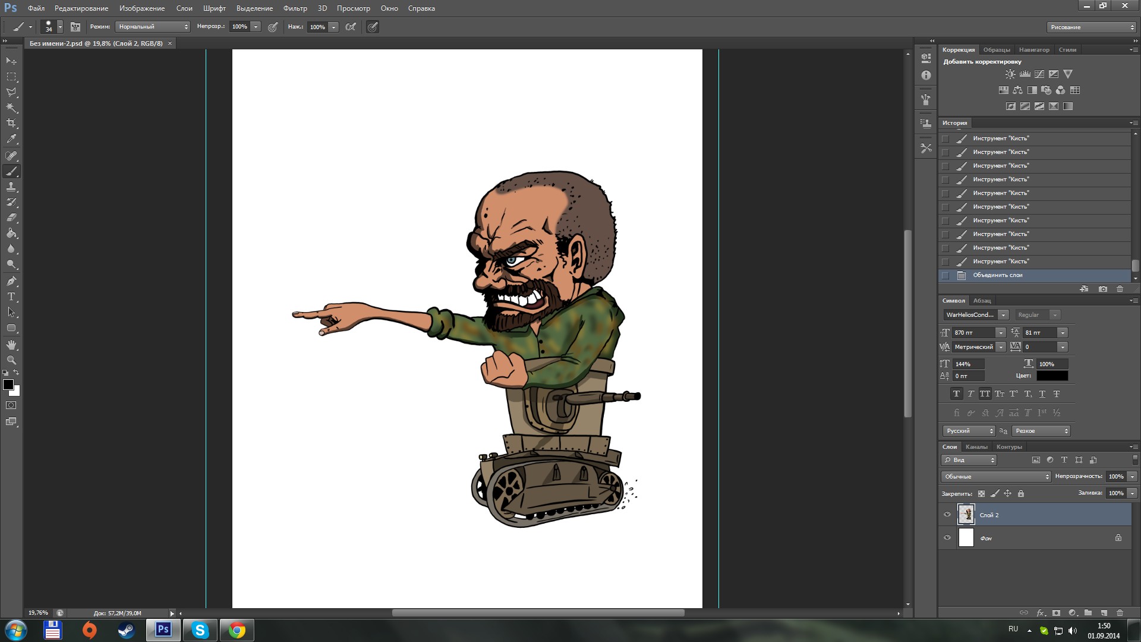The height and width of the screenshot is (642, 1141).
Task: Open the Фильтр menu
Action: [295, 8]
